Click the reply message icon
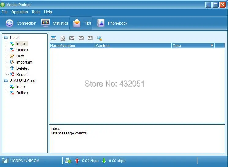The image size is (228, 167). 81,38
